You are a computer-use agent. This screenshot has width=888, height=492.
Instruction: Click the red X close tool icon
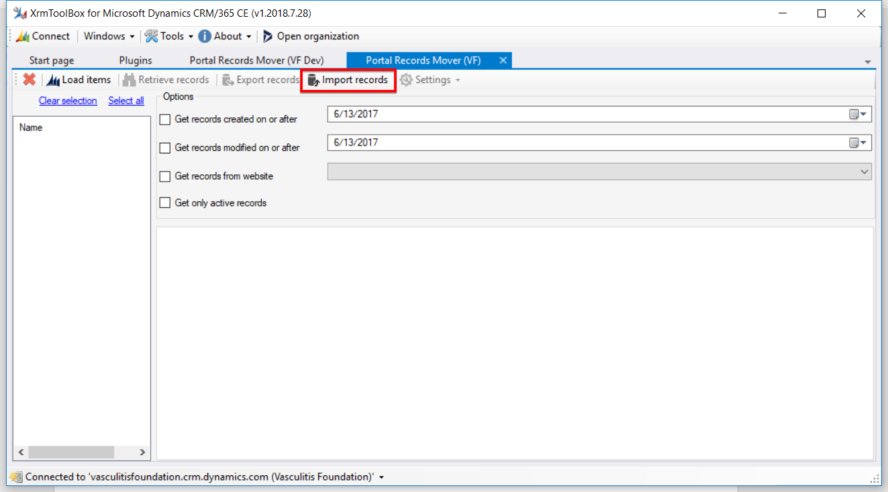click(x=29, y=80)
